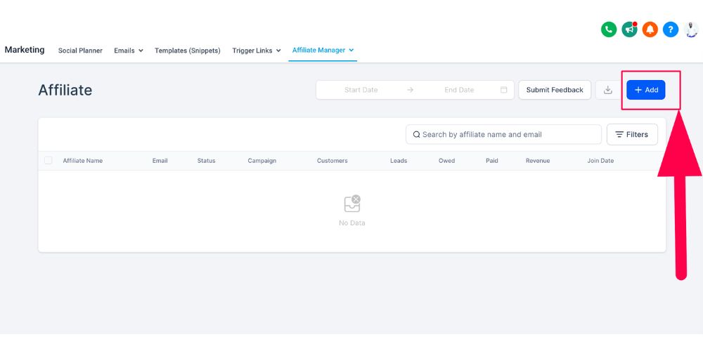Open the Social Planner tab

click(80, 51)
